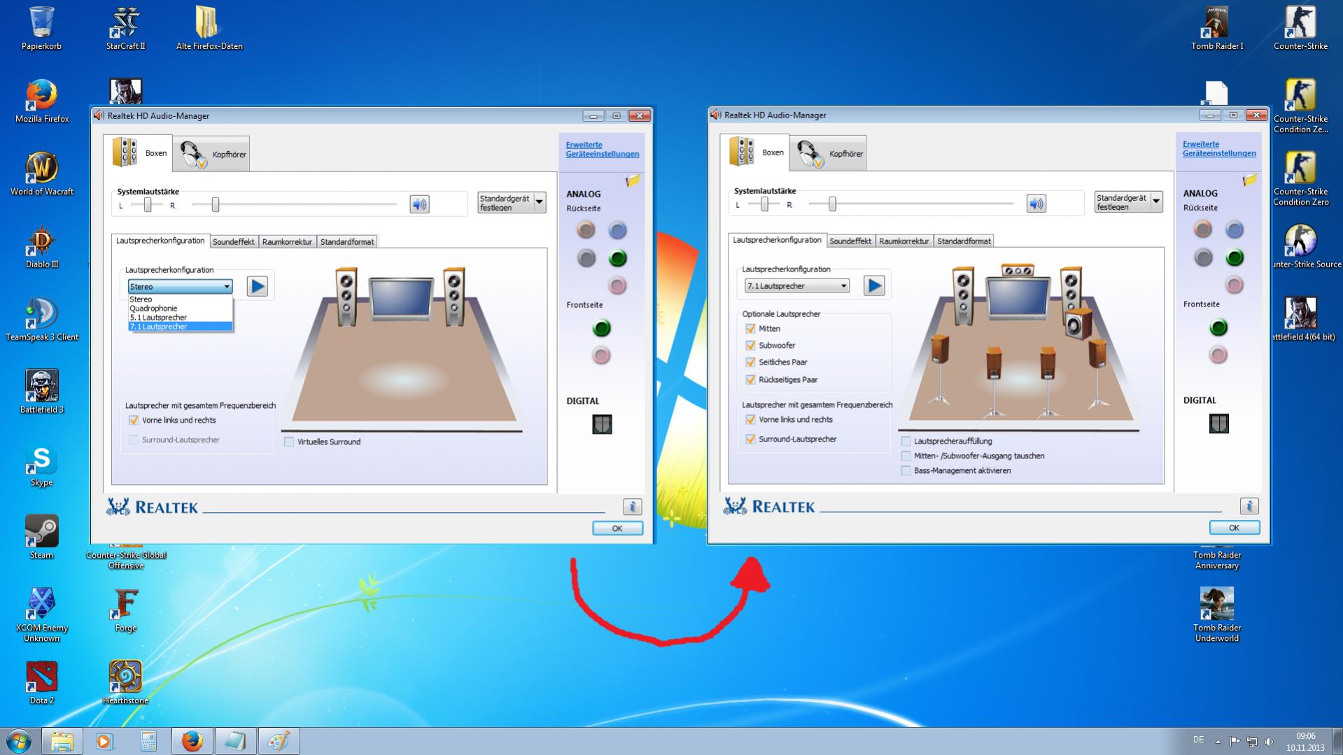Click blue rear-panel jack in right window
This screenshot has width=1343, height=755.
point(1235,229)
